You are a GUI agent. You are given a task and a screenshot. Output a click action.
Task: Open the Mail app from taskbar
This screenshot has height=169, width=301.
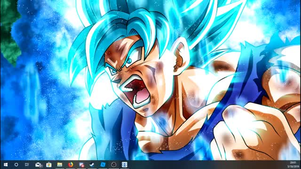[x=39, y=165]
